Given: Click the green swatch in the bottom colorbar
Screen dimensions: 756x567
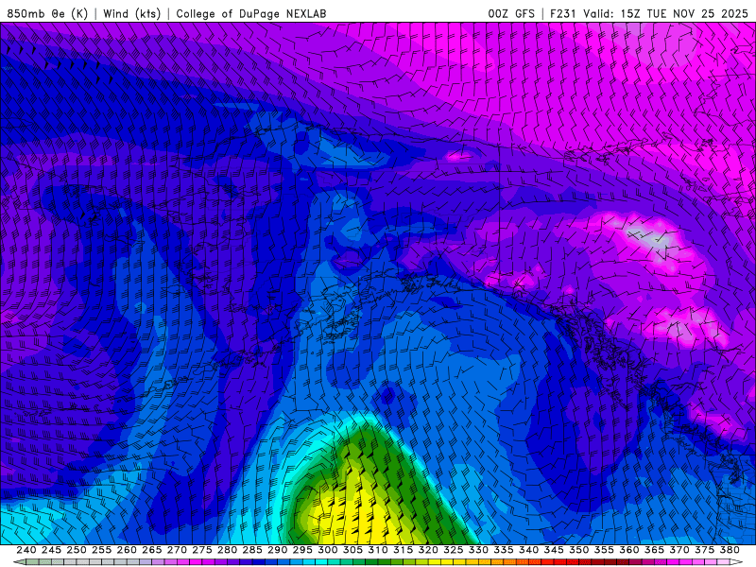Looking at the screenshot, I should click(371, 562).
